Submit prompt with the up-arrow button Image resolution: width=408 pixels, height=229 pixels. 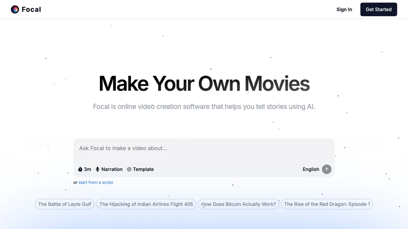pyautogui.click(x=326, y=169)
